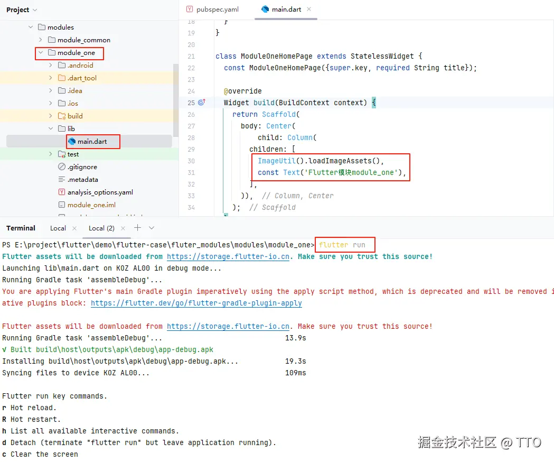Open the Local terminal tab

pos(58,228)
